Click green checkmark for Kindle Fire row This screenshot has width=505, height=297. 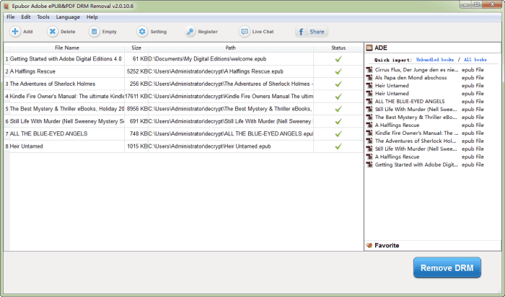coord(338,97)
